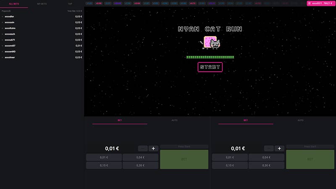
Task: Select player xxxxKuhn in the bets list
Action: [x=10, y=28]
